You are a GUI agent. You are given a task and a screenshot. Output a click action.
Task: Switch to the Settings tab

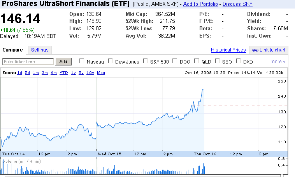coord(40,50)
